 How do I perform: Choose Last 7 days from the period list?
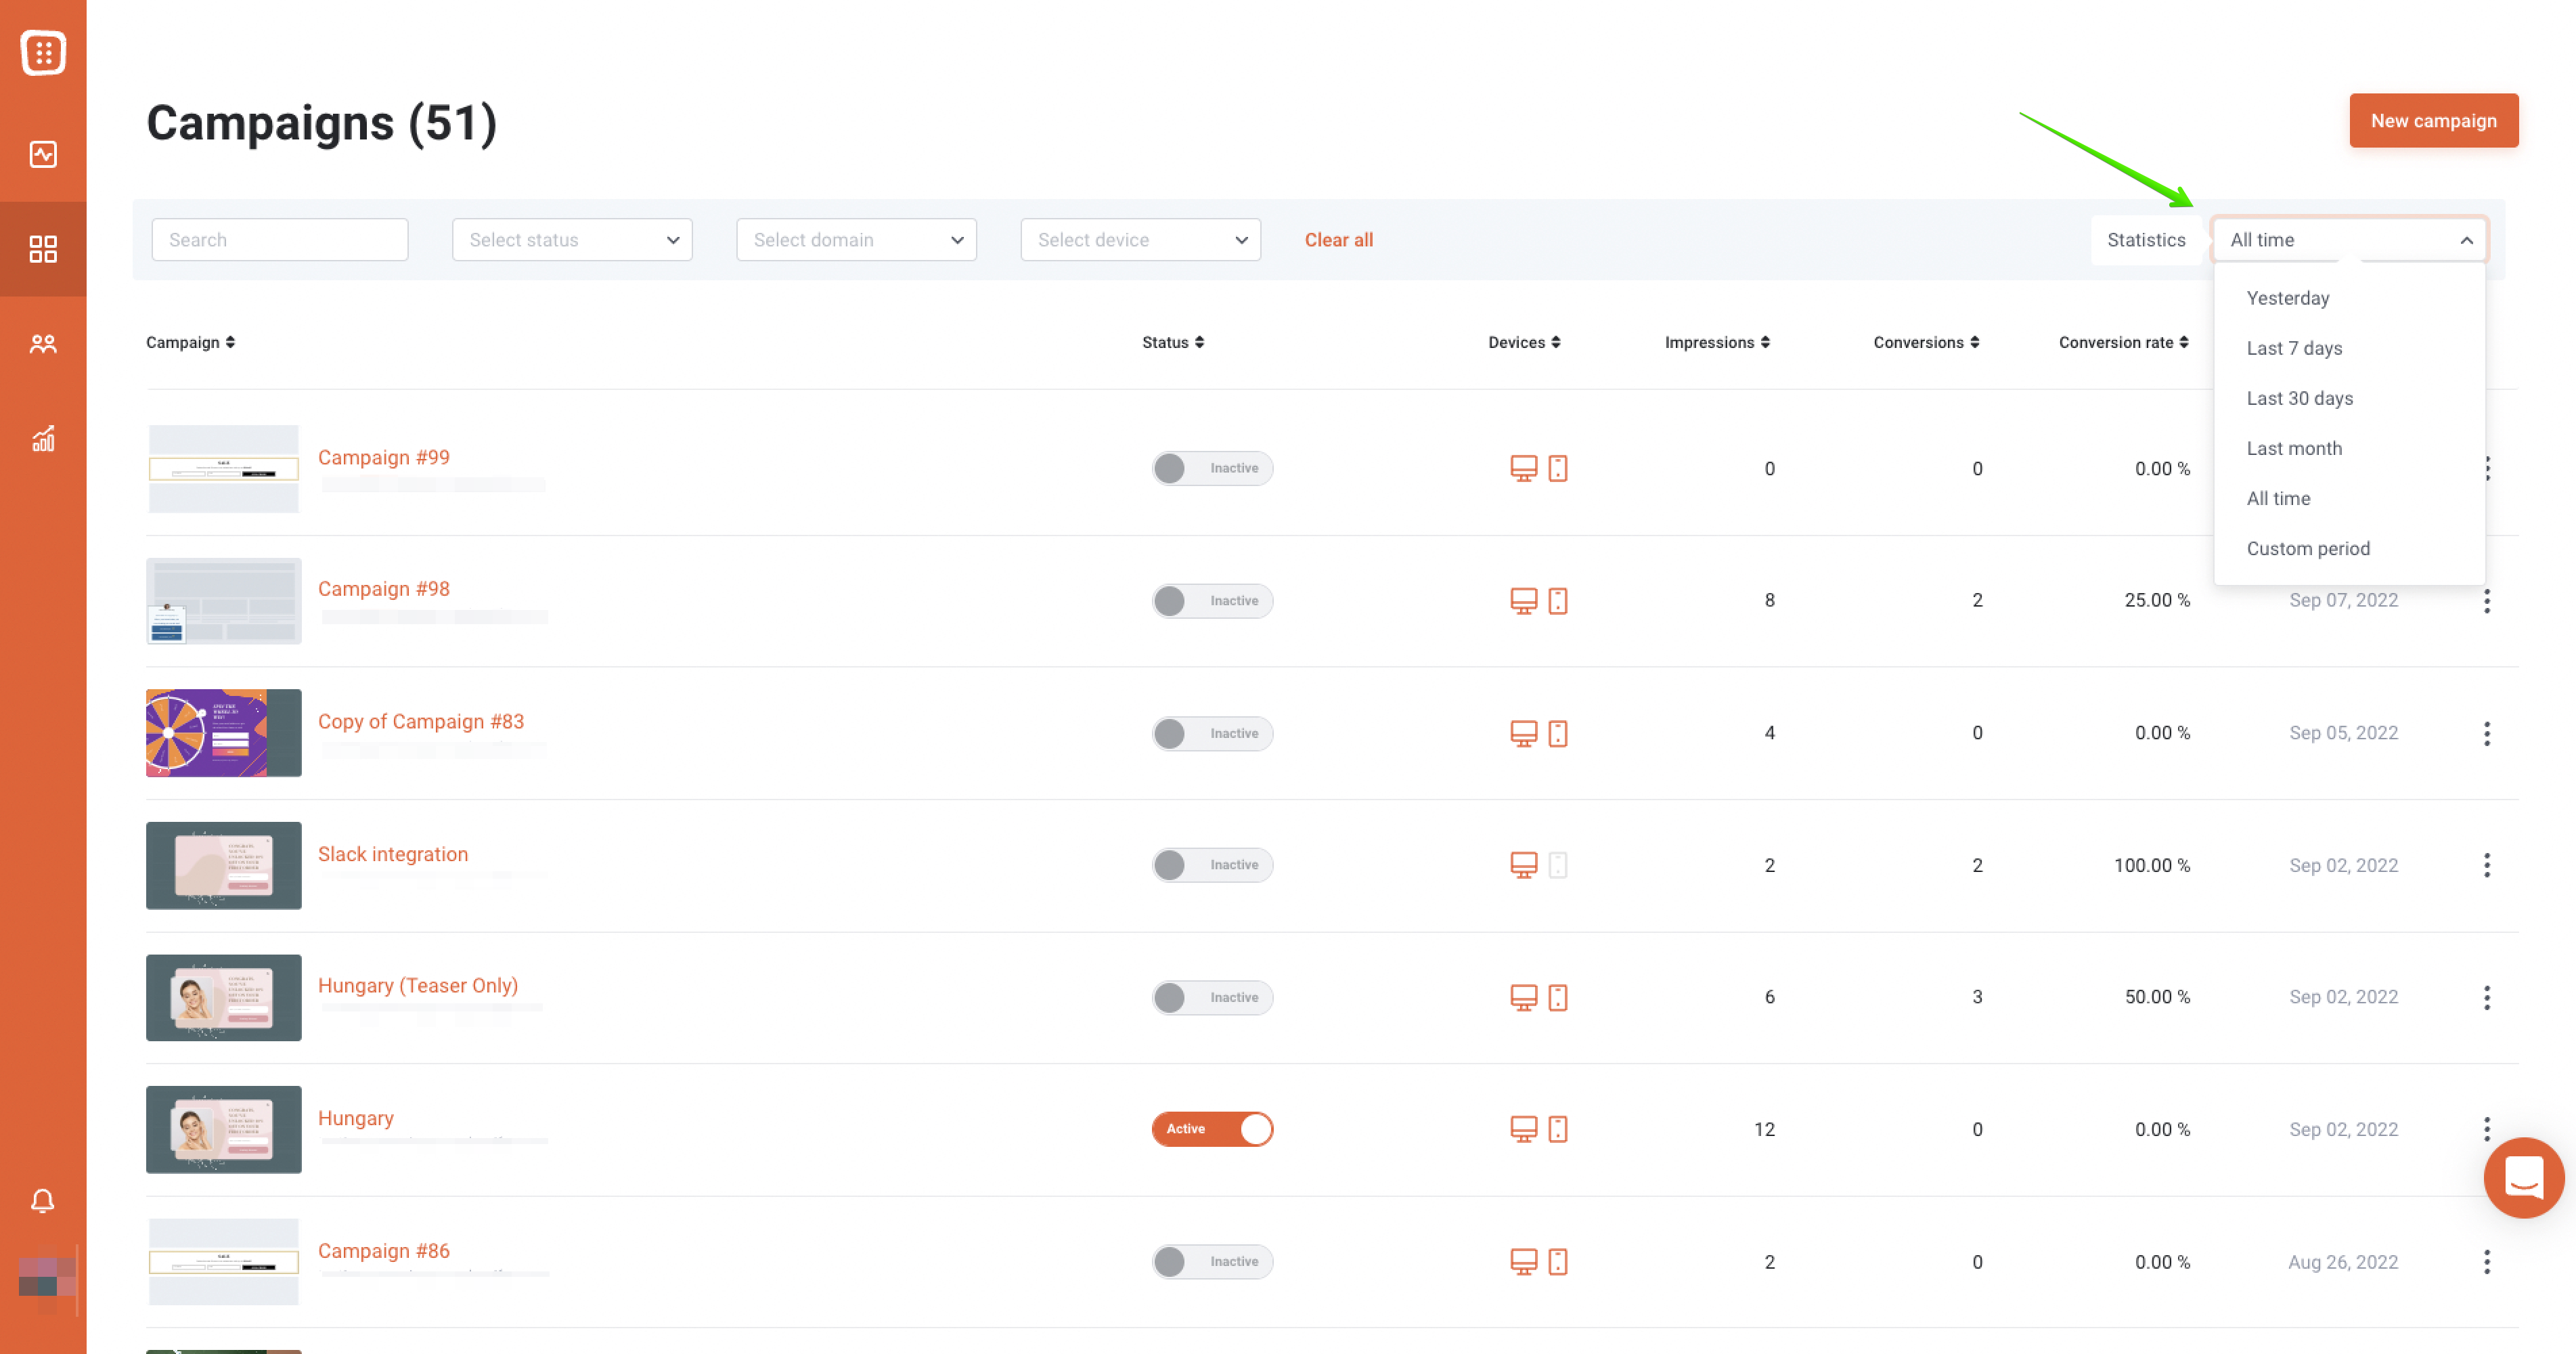point(2294,348)
